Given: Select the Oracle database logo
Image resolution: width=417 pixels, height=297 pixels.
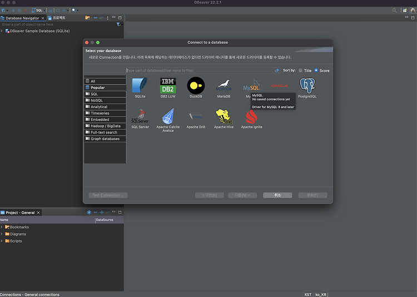Looking at the screenshot, I should coord(279,85).
